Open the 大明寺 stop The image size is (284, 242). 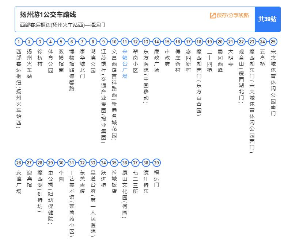pos(231,58)
